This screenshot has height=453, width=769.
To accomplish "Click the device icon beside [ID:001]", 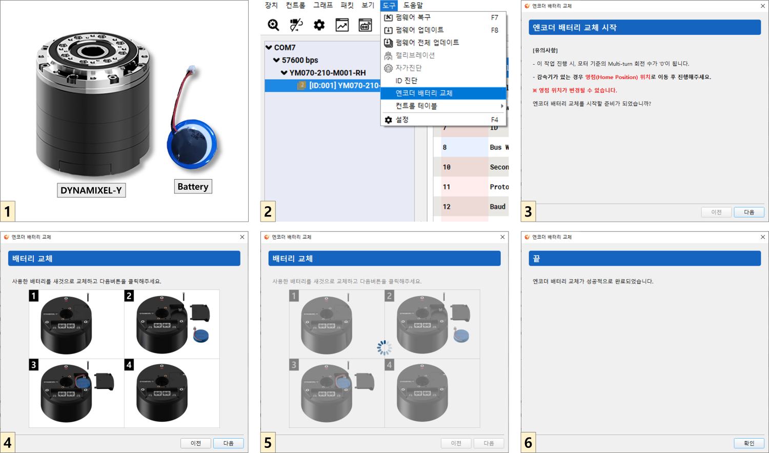I will click(301, 85).
